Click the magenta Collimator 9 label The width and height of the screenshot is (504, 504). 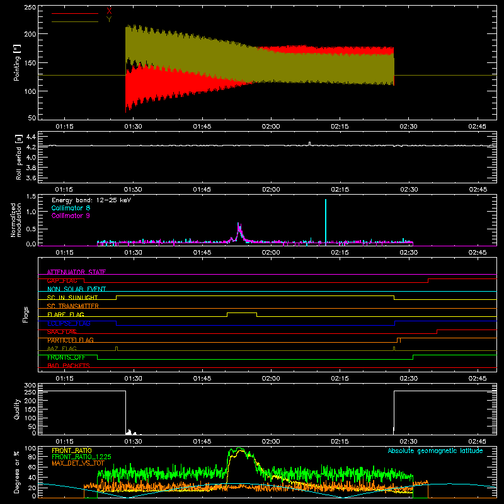pos(71,215)
